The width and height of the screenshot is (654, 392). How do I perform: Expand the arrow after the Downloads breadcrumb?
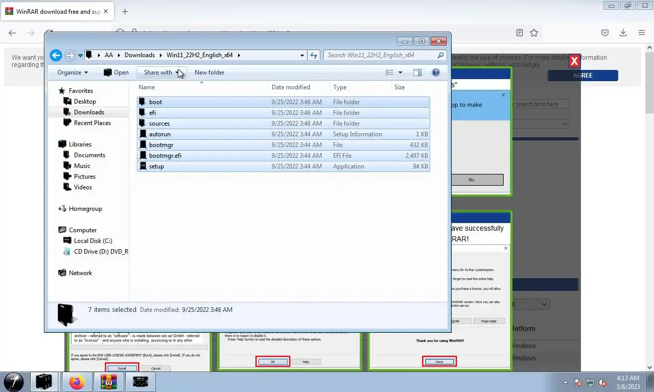pyautogui.click(x=160, y=55)
